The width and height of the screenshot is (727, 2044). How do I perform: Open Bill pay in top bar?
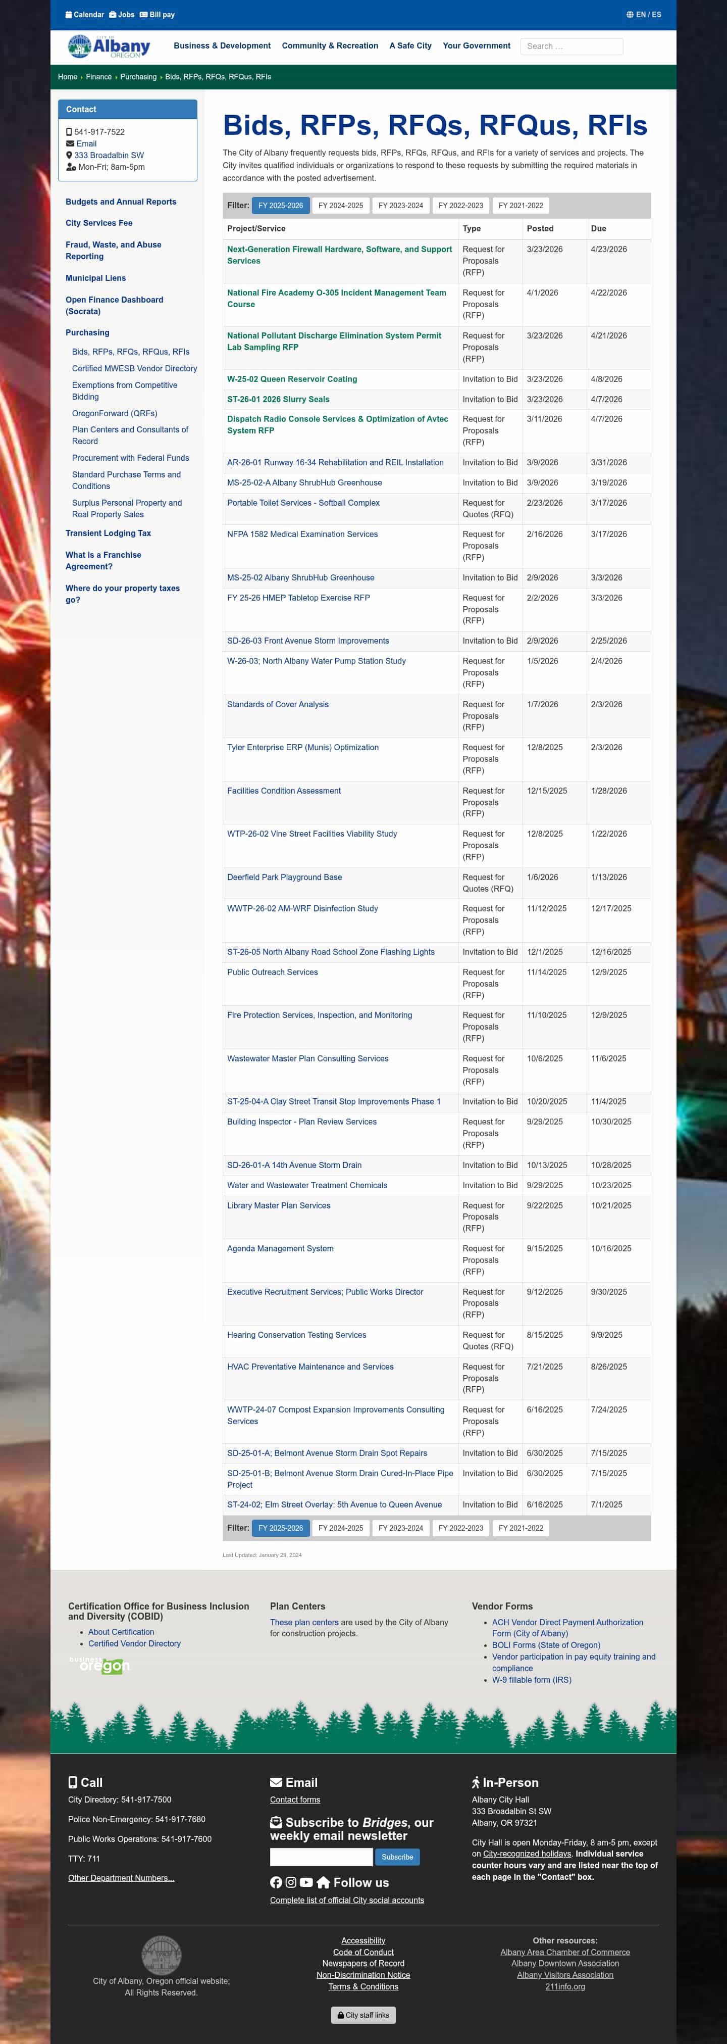[157, 14]
